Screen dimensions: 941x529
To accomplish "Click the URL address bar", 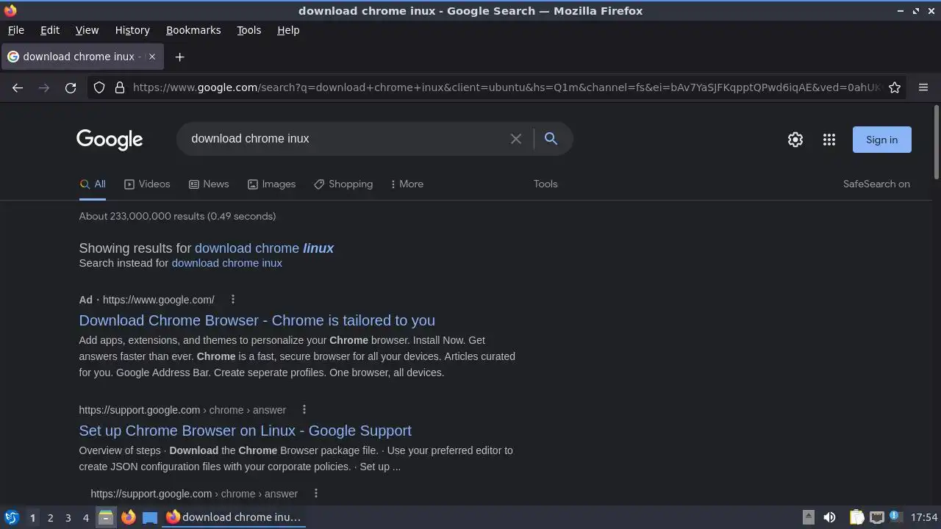I will click(506, 87).
